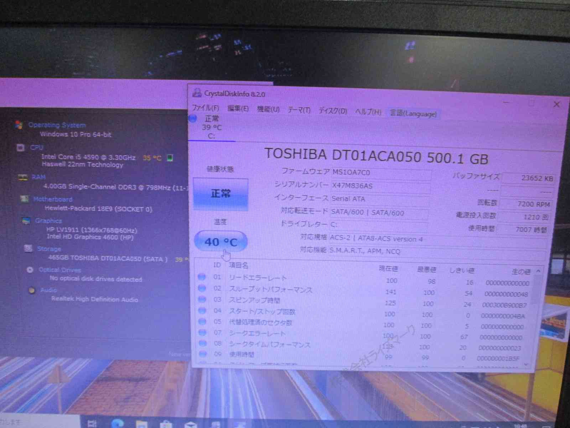Click the Storage drive icon
Image resolution: width=570 pixels, height=428 pixels.
coord(28,248)
